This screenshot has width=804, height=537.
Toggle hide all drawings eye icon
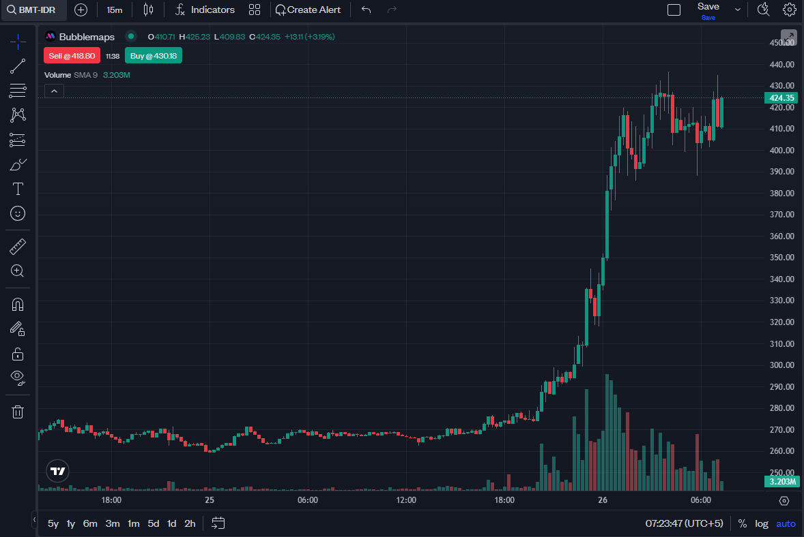18,378
